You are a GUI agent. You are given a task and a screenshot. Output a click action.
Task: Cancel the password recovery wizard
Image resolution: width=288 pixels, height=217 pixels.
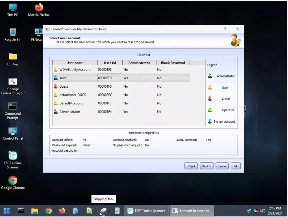pyautogui.click(x=222, y=166)
